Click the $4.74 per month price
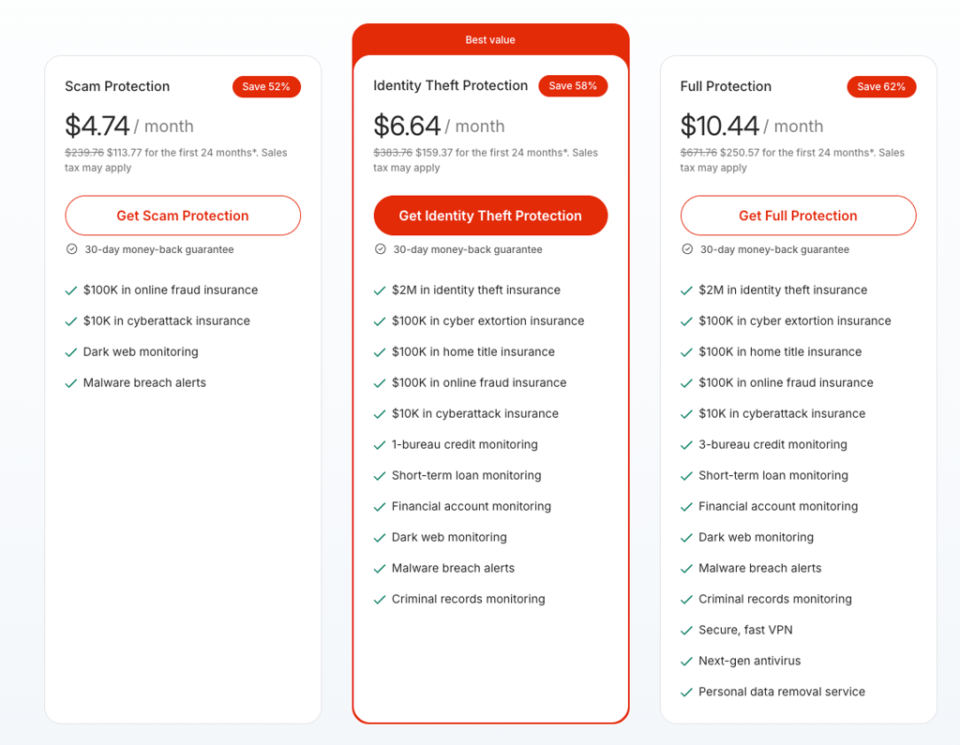This screenshot has width=960, height=745. pyautogui.click(x=129, y=127)
